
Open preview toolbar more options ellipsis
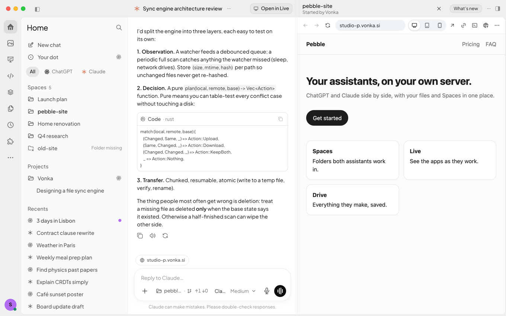[497, 25]
